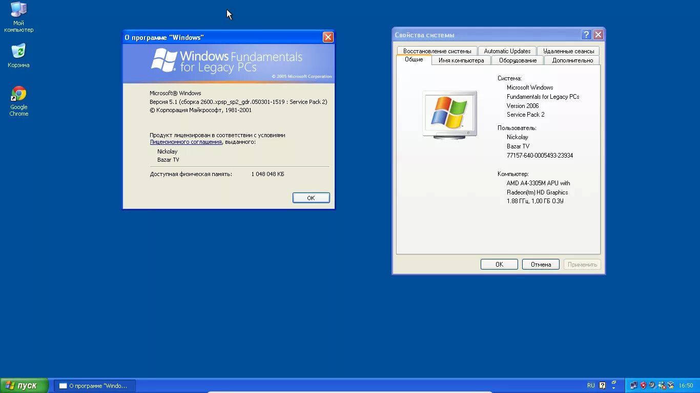Click the Windows logo monitor image
This screenshot has width=700, height=393.
tap(449, 113)
